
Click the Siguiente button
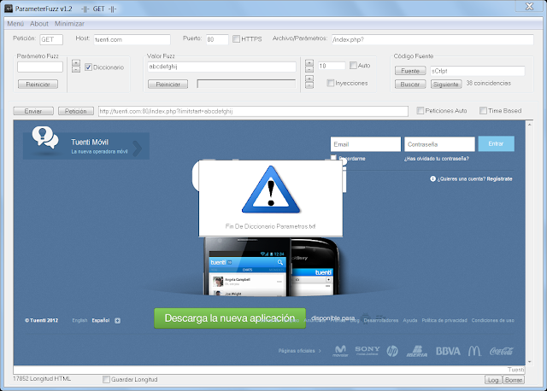pos(446,85)
